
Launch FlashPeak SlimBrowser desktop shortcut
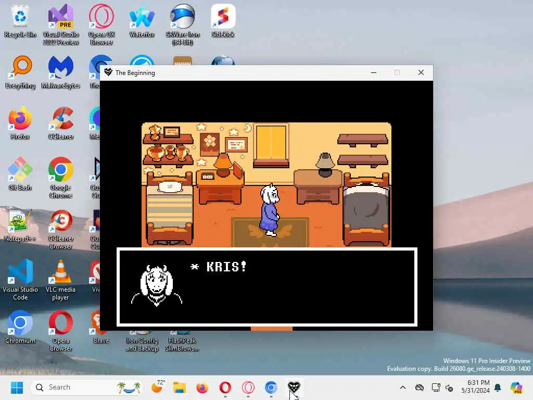(x=183, y=342)
